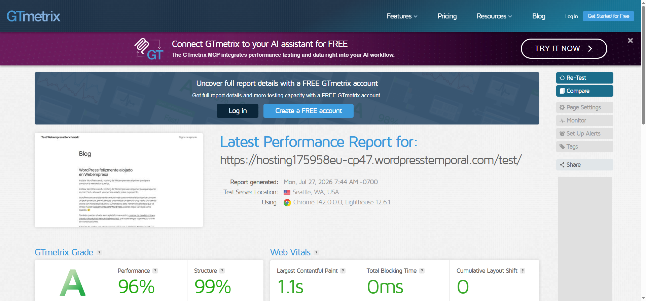Click the 99% Structure score
646x301 pixels.
pos(213,287)
